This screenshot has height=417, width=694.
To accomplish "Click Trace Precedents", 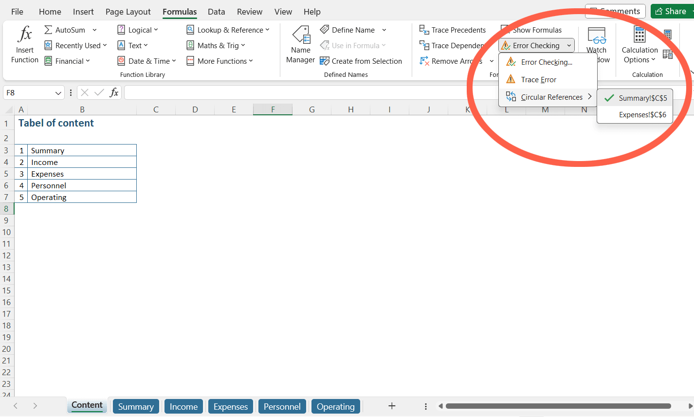I will (x=453, y=30).
